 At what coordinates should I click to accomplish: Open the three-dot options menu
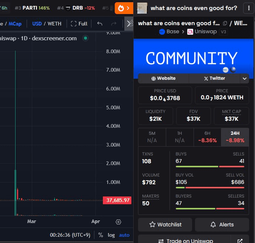pos(249,8)
